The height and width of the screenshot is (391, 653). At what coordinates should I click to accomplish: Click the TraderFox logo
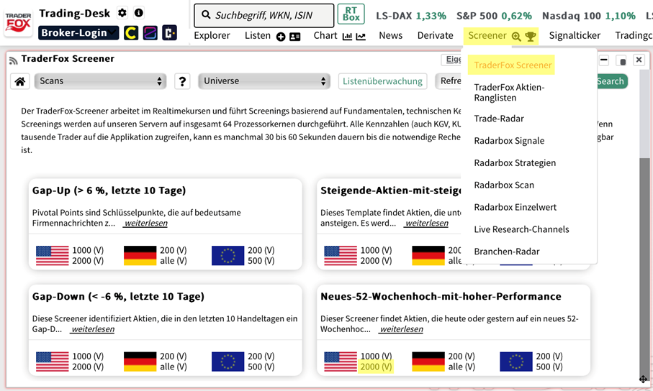pyautogui.click(x=18, y=21)
